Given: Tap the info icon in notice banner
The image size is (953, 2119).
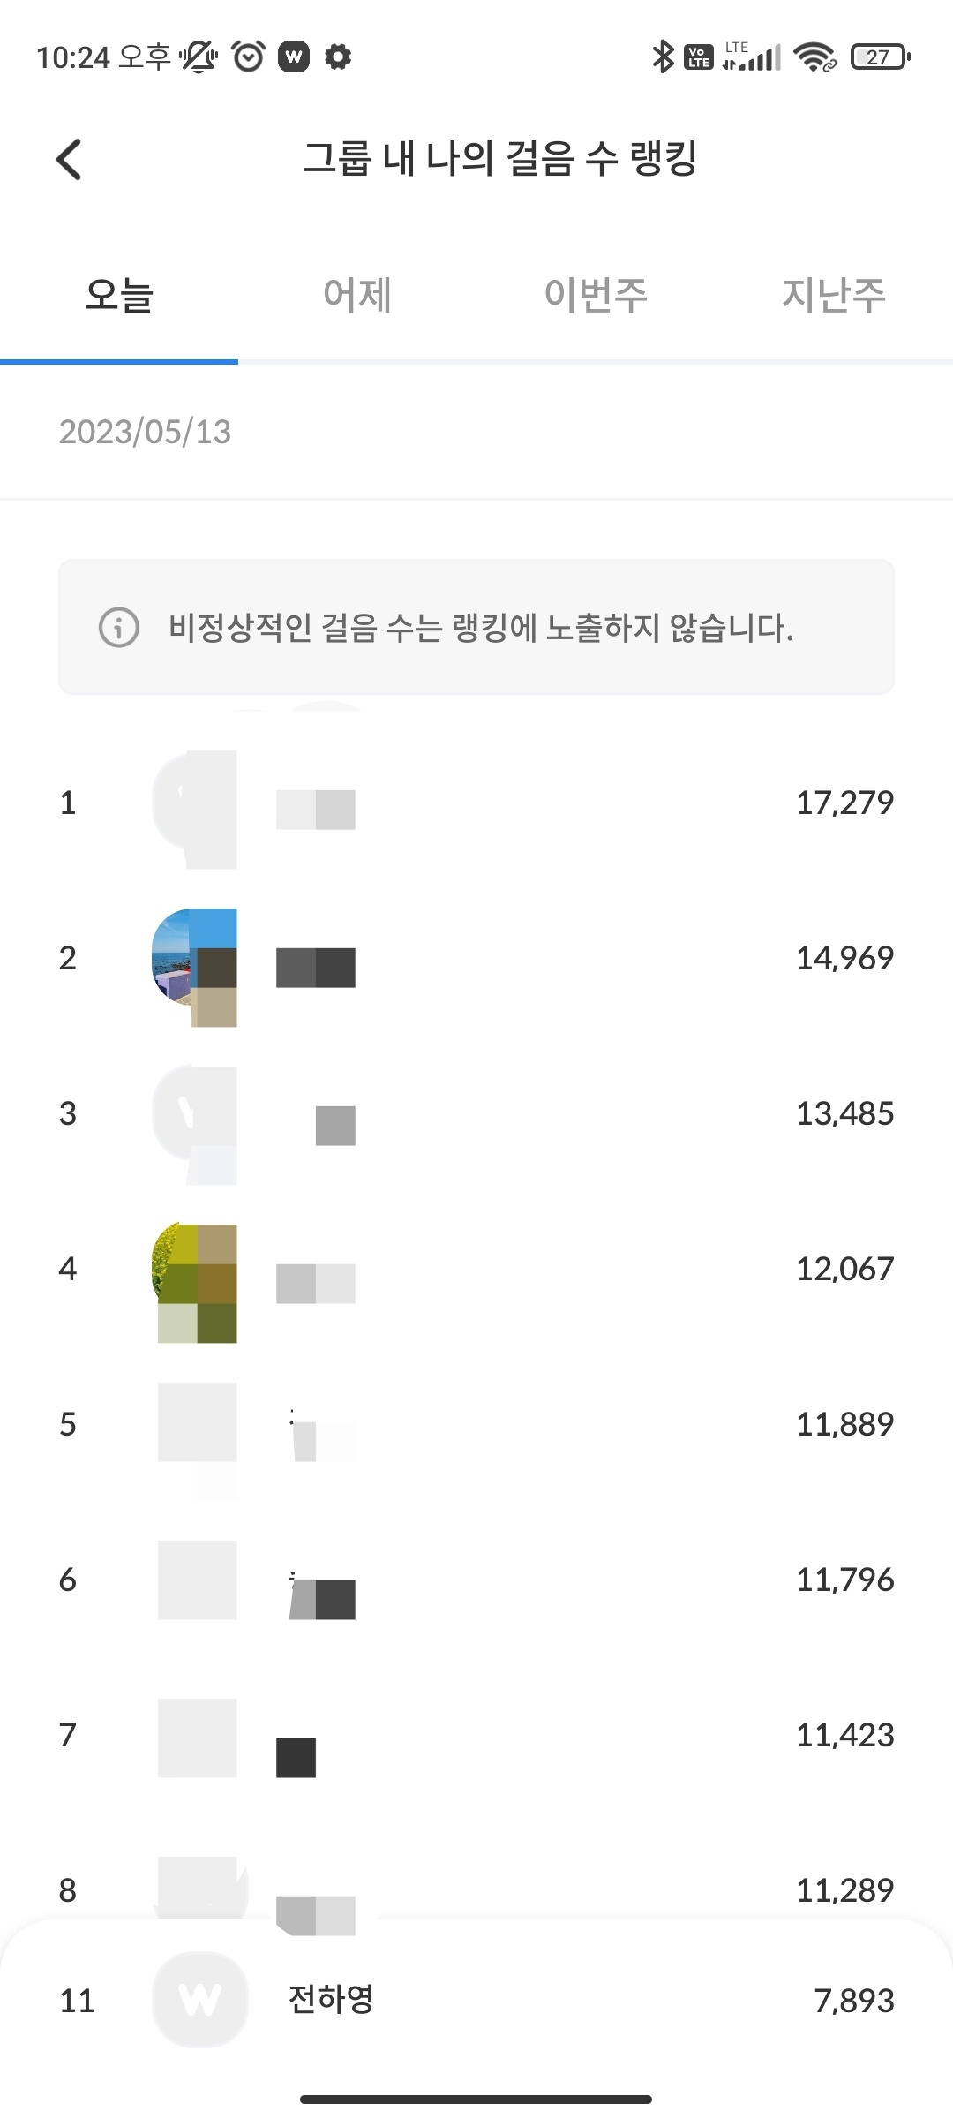Looking at the screenshot, I should click(x=118, y=628).
